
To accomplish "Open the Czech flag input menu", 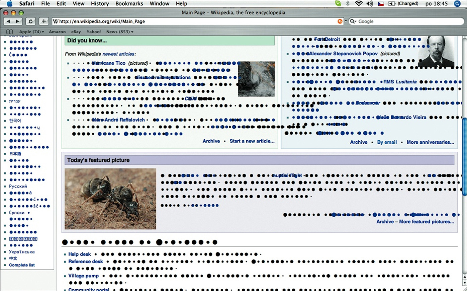I will (381, 4).
